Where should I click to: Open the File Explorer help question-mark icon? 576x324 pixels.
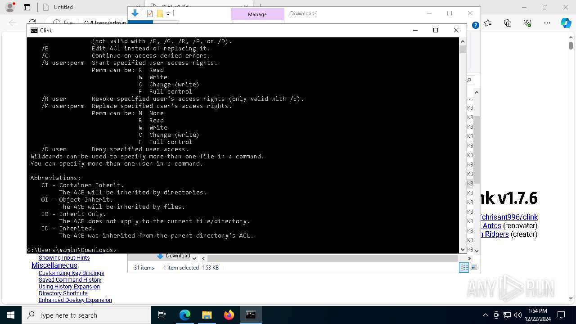click(475, 26)
